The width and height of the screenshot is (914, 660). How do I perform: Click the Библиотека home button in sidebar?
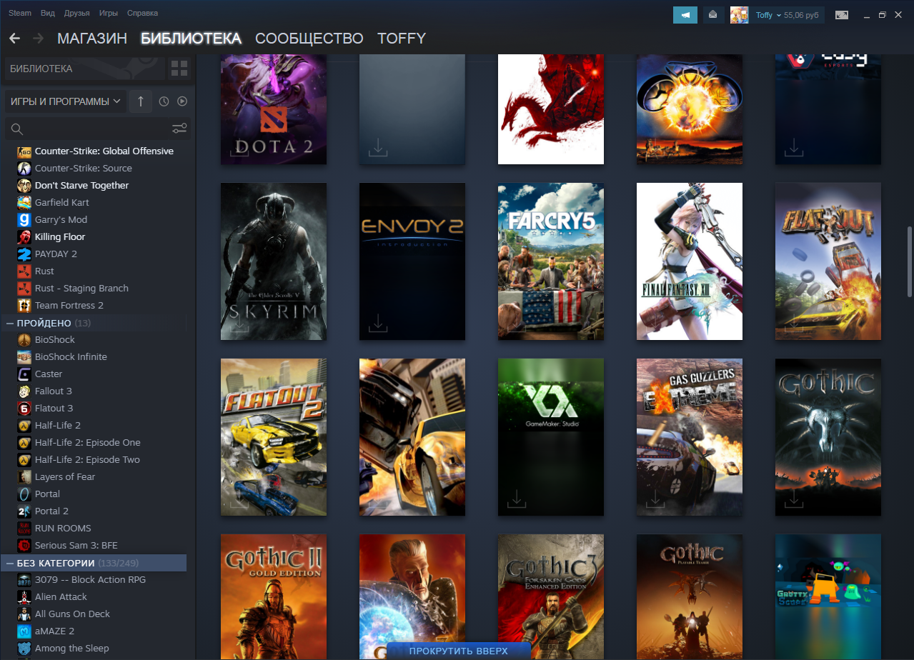[84, 69]
